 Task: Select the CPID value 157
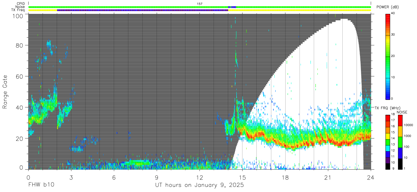point(200,4)
